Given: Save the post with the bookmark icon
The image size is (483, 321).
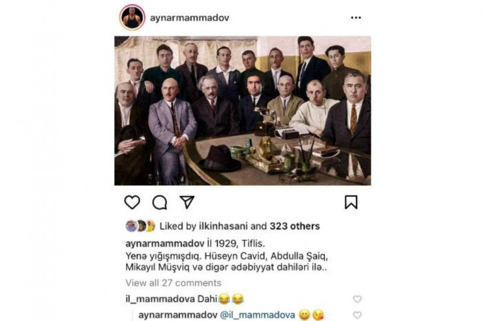Looking at the screenshot, I should pyautogui.click(x=351, y=202).
